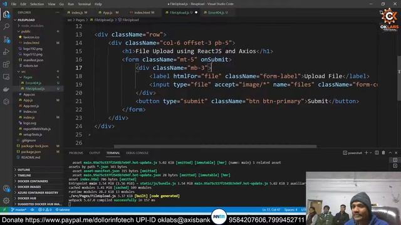Split the terminal panel
This screenshot has width=401, height=225.
[x=377, y=152]
